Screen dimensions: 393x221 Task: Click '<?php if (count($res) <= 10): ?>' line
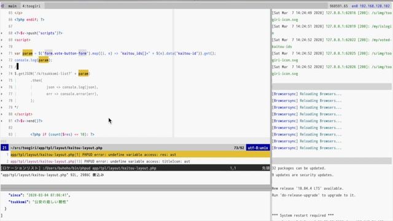coord(63,134)
